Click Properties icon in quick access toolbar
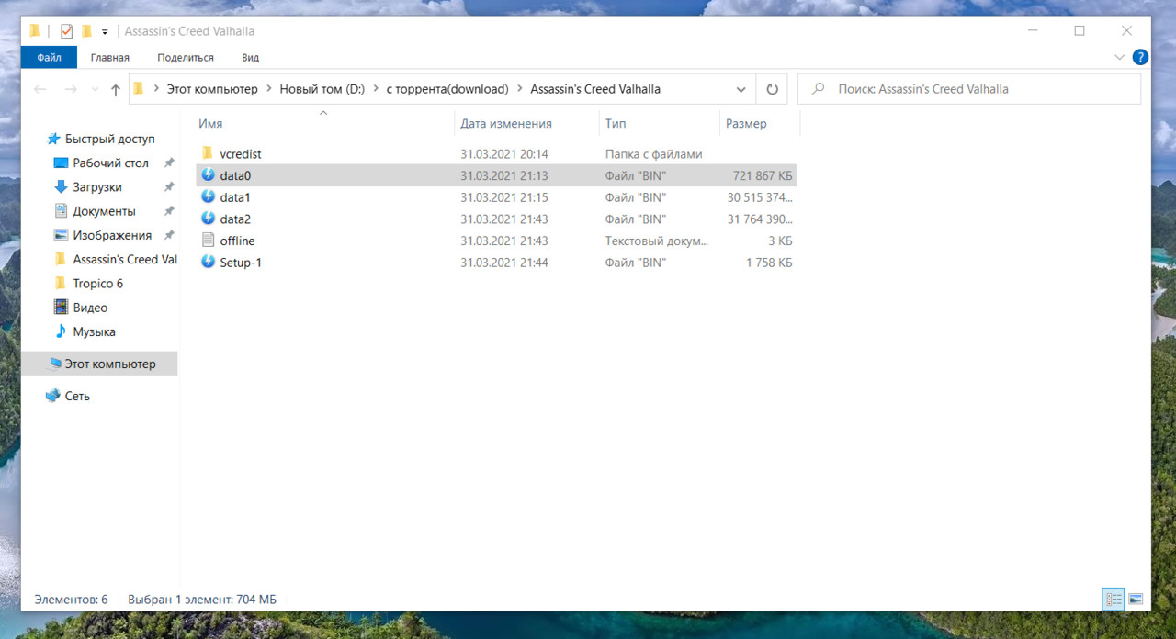The height and width of the screenshot is (639, 1176). tap(66, 31)
